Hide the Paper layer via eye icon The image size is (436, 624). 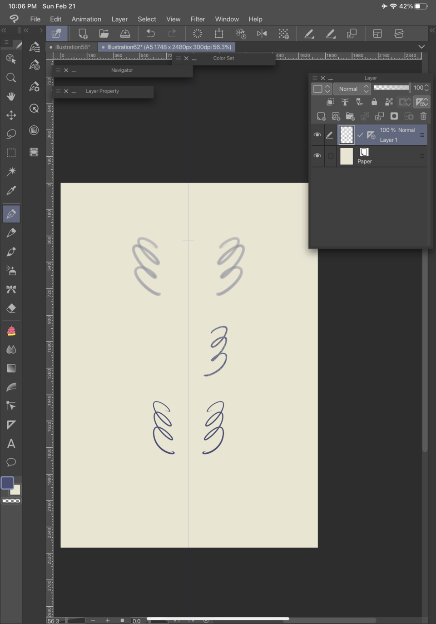317,156
